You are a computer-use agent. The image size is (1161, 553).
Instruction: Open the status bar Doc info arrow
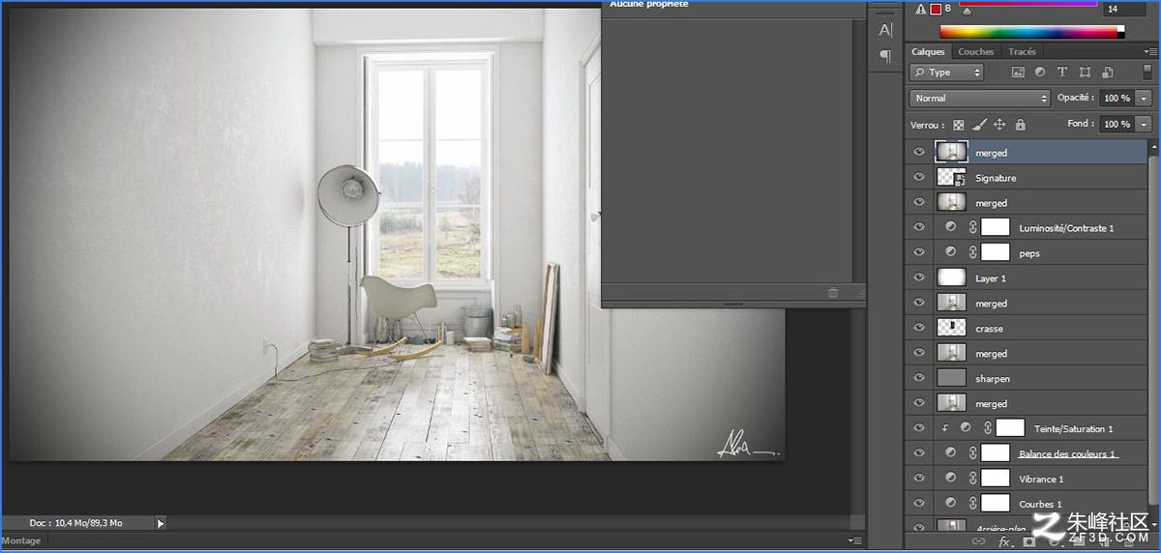pyautogui.click(x=161, y=523)
